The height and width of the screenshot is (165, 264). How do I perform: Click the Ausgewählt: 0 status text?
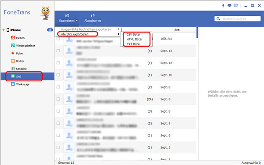click(x=251, y=163)
